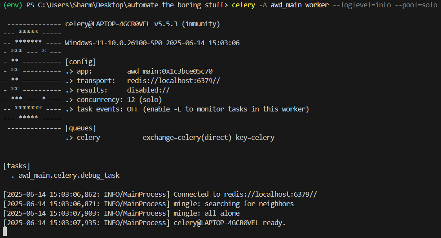Click the timestamp '2025-06-14 15:03:06,862'
The height and width of the screenshot is (238, 441).
pos(52,194)
